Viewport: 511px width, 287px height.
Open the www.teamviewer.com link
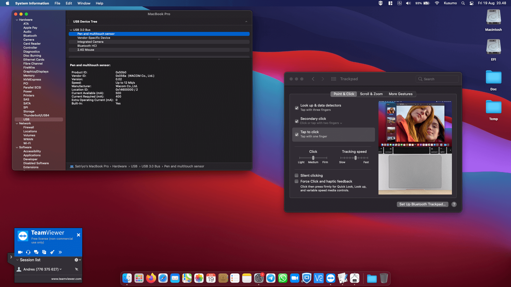[x=66, y=279]
